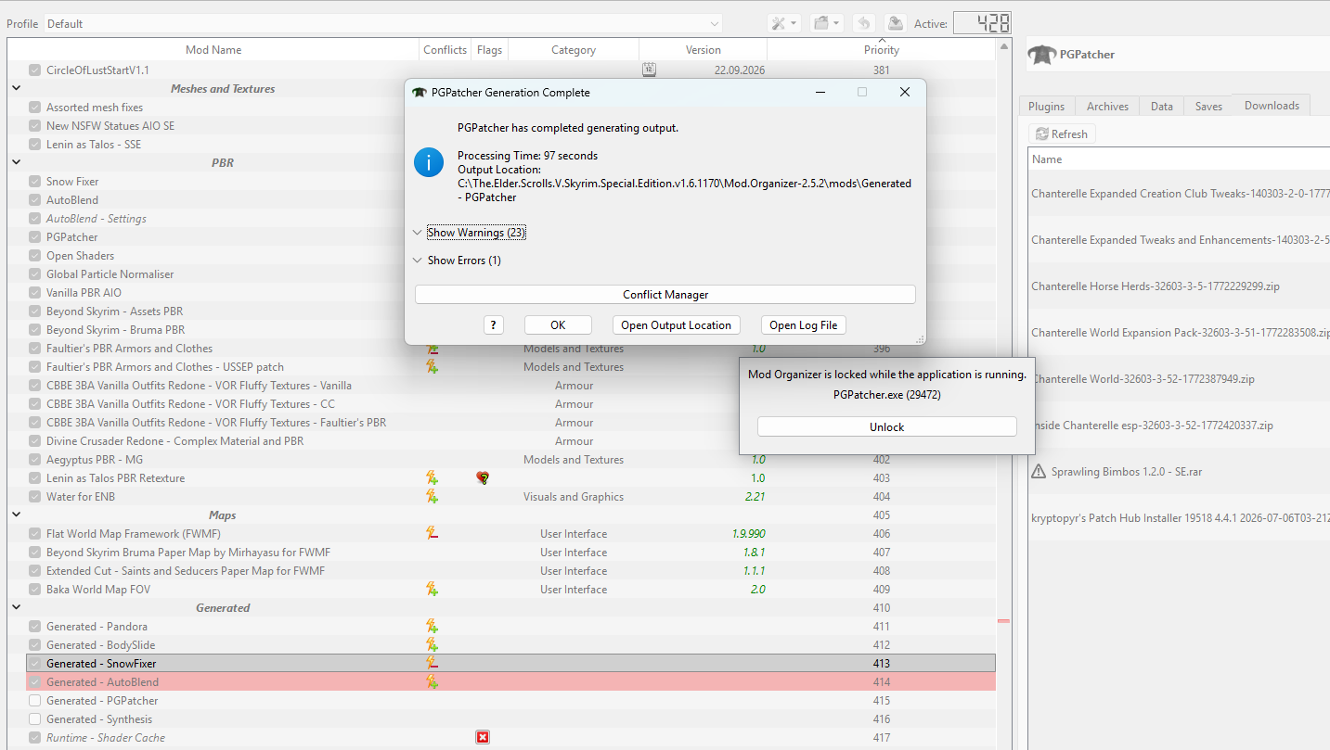Click the Category column header
The height and width of the screenshot is (750, 1330).
[x=574, y=50]
